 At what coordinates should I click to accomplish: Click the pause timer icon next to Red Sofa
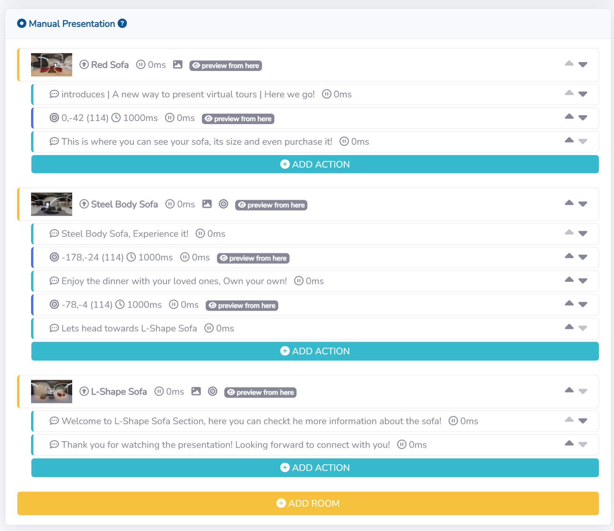click(140, 65)
